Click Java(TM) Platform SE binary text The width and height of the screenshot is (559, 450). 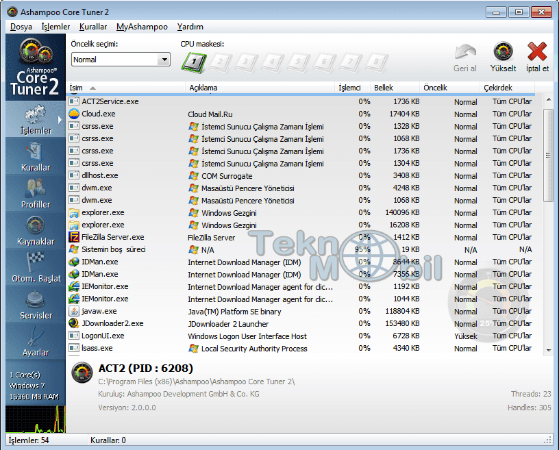(x=234, y=312)
